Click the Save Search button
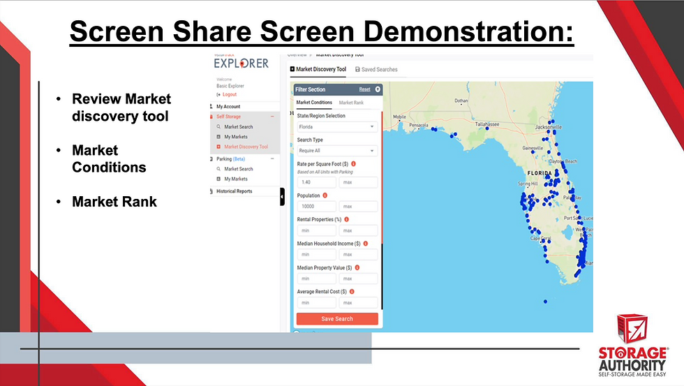684x386 pixels. click(x=337, y=319)
